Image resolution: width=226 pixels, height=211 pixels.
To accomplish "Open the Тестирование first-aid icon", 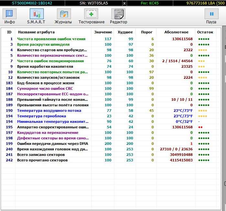I will coord(91,14).
